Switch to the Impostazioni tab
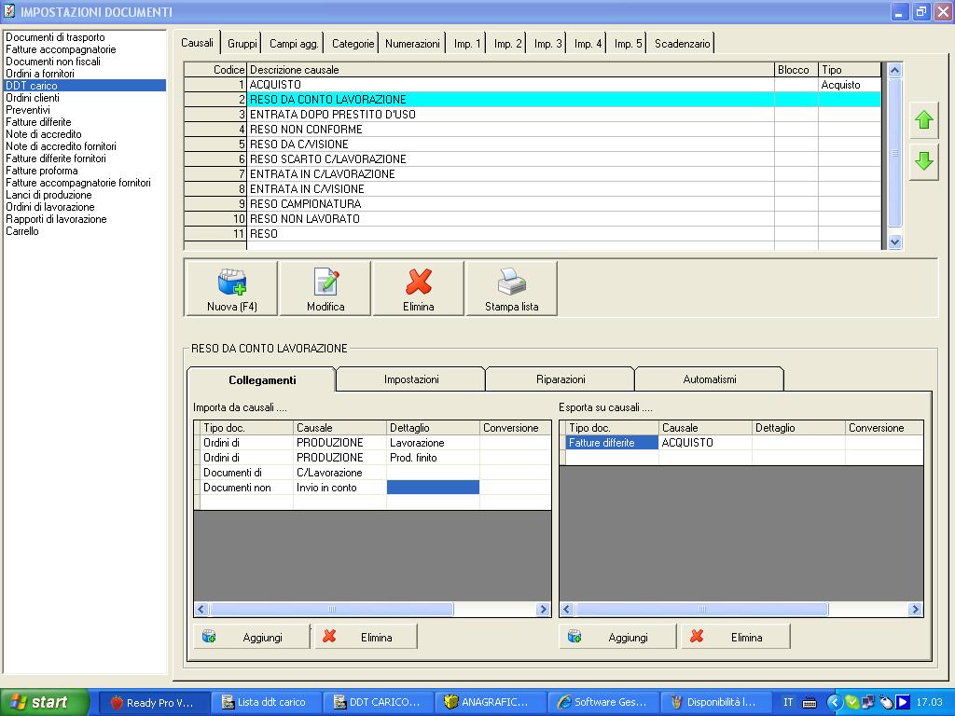 (411, 379)
